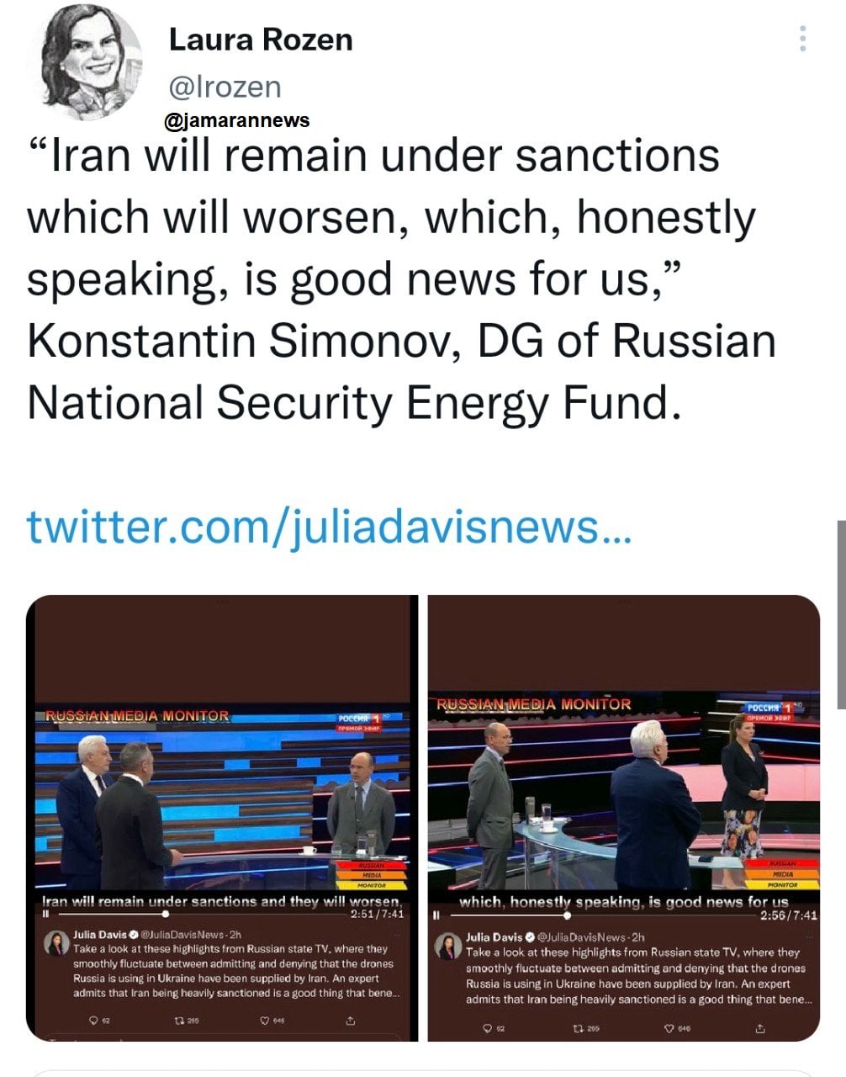Viewport: 846px width, 1077px height.
Task: Open the three-dot more options menu
Action: tap(803, 39)
